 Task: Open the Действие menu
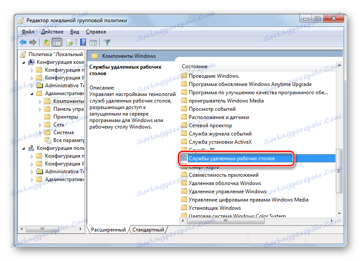click(52, 32)
